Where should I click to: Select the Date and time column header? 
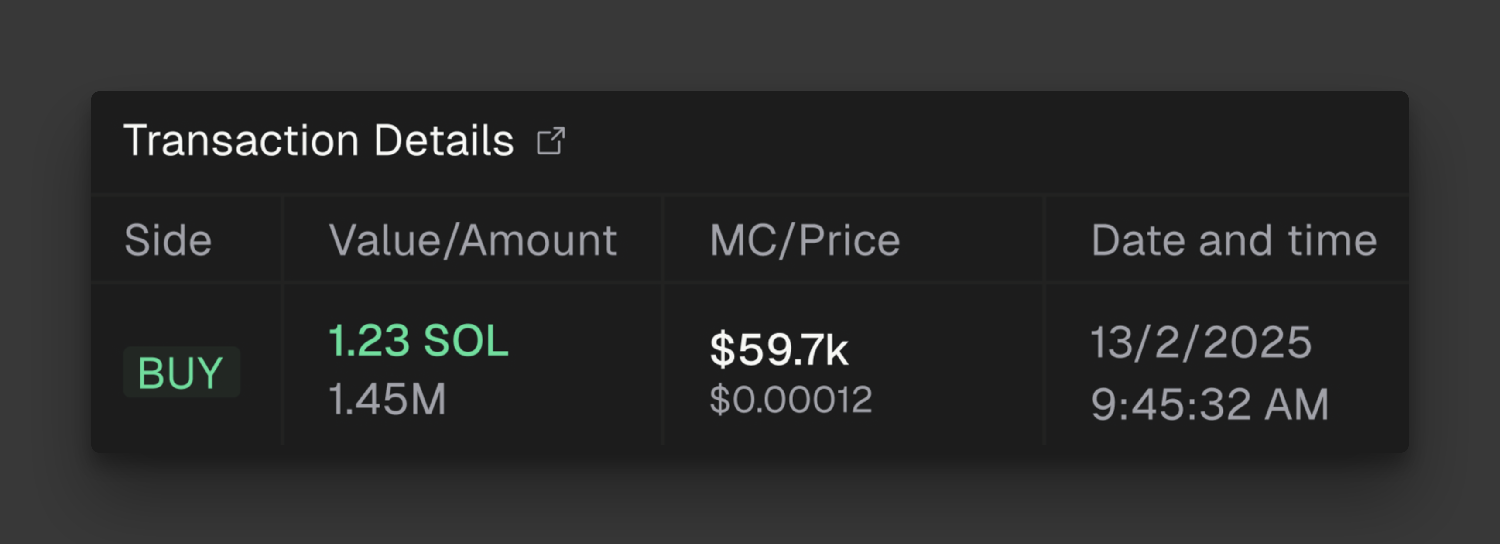(x=1233, y=240)
